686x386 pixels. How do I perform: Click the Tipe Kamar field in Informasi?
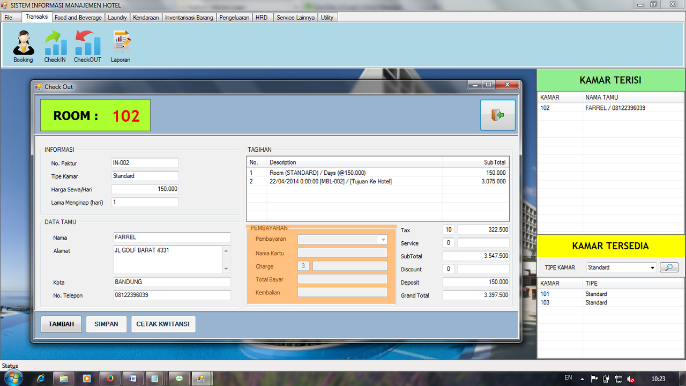pos(145,176)
